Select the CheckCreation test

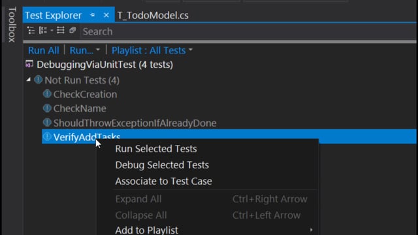tap(85, 94)
